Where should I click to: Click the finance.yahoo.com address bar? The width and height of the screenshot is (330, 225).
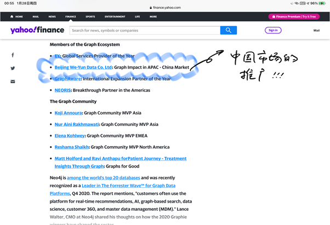165,8
